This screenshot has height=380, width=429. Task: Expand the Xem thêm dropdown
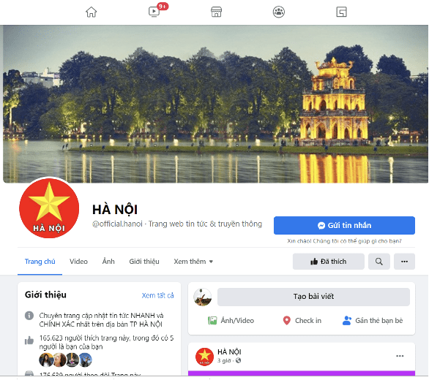tap(193, 262)
